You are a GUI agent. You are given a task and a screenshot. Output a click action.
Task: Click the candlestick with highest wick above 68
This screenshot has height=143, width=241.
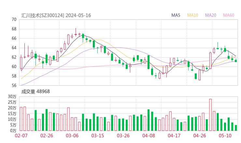76,32
